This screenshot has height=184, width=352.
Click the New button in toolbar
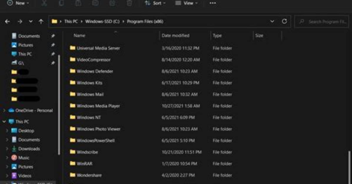(18, 3)
